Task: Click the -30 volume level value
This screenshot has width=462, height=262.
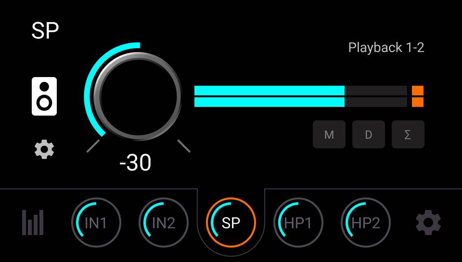Action: 136,162
